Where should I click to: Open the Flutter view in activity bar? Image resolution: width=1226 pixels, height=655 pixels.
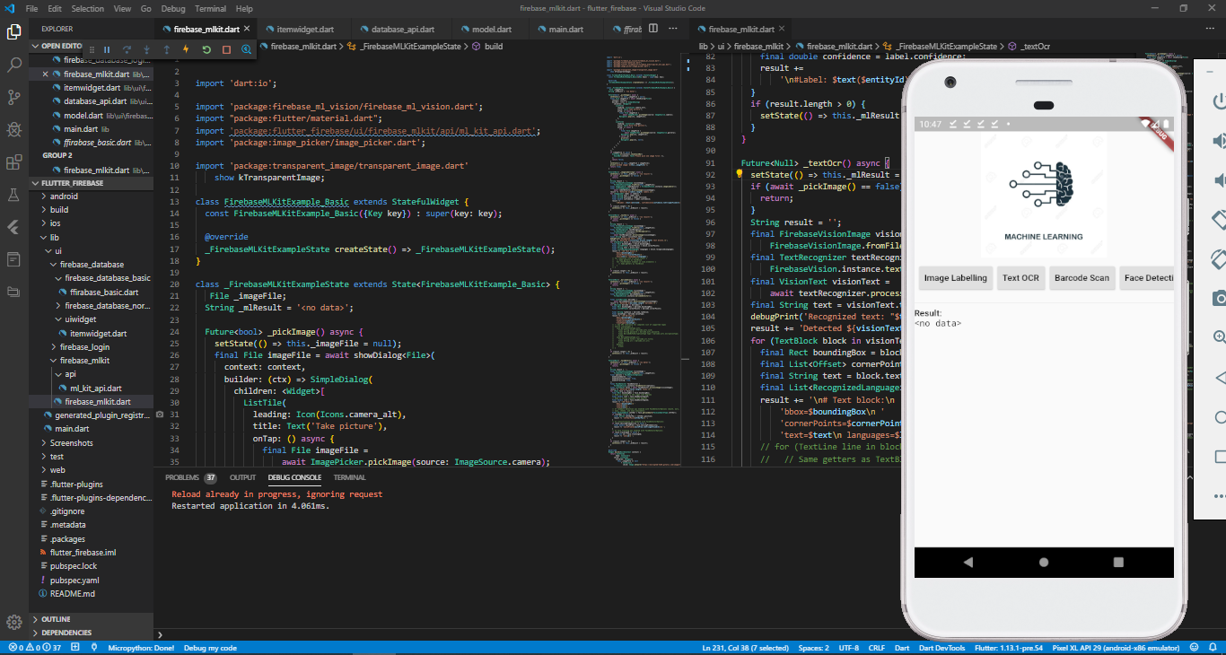tap(14, 227)
